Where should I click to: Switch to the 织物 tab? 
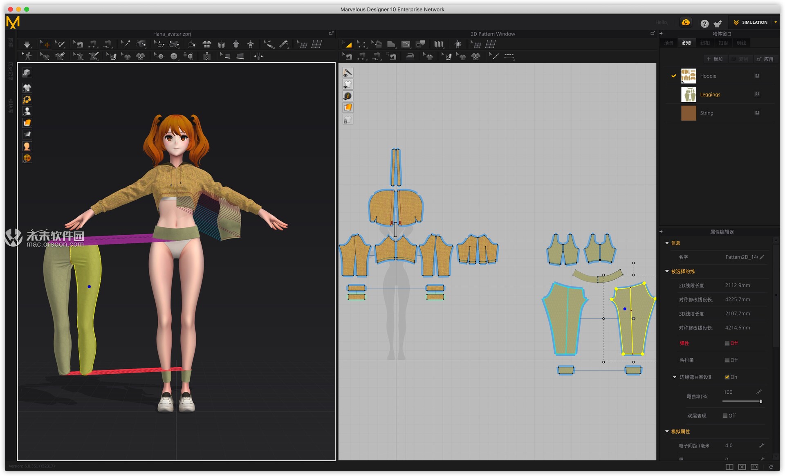coord(687,43)
